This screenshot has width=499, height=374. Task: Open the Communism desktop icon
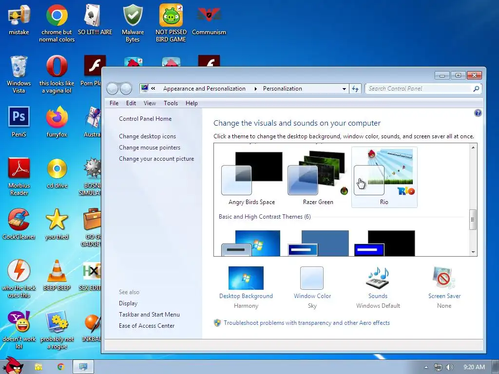click(209, 19)
